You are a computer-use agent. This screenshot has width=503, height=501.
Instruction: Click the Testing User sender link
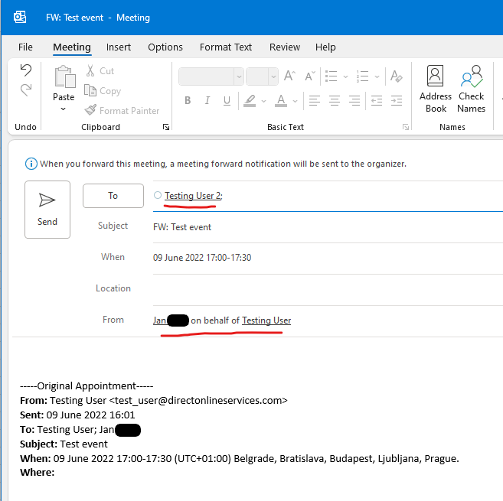click(266, 320)
